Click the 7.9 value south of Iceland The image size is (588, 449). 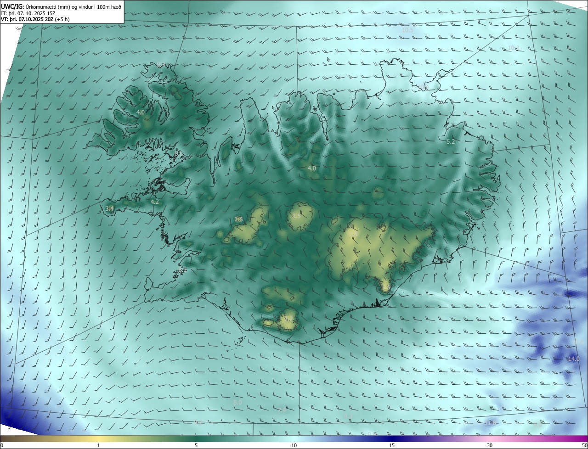282,410
